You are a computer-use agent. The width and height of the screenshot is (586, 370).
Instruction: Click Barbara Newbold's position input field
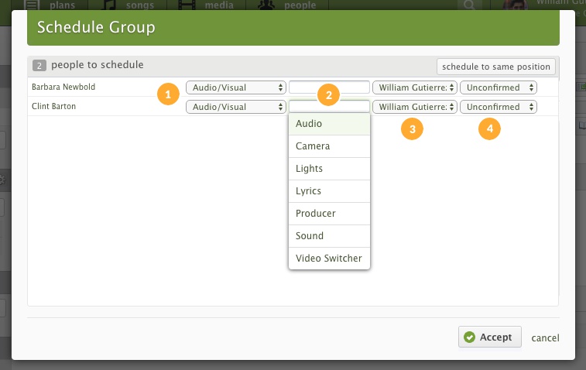click(329, 87)
